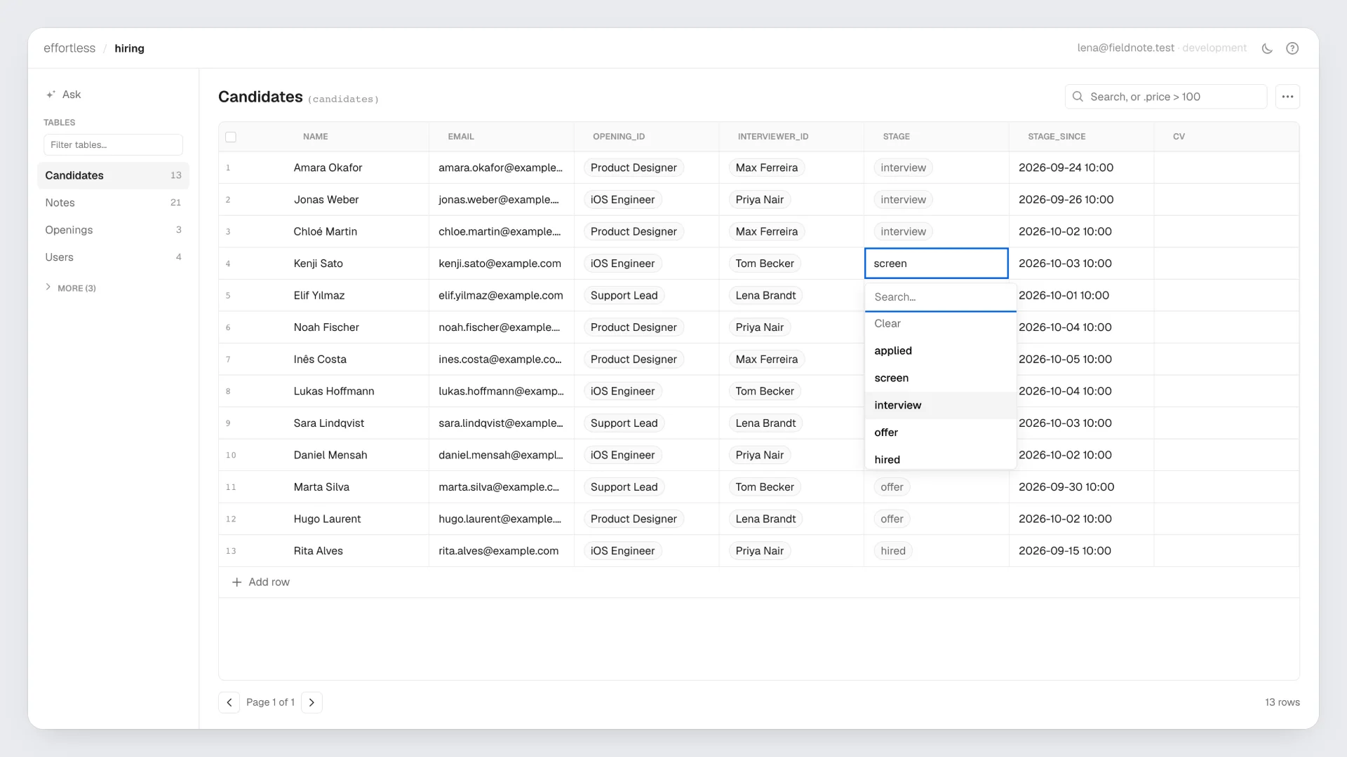Click the Tom Becker chip in Kenji Sato row

tap(765, 264)
